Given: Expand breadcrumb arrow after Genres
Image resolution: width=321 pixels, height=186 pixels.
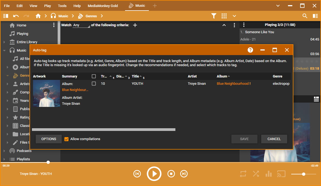Looking at the screenshot, I should pyautogui.click(x=102, y=16).
